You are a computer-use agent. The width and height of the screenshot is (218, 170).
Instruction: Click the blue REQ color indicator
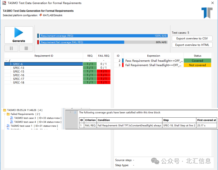[x=38, y=36]
